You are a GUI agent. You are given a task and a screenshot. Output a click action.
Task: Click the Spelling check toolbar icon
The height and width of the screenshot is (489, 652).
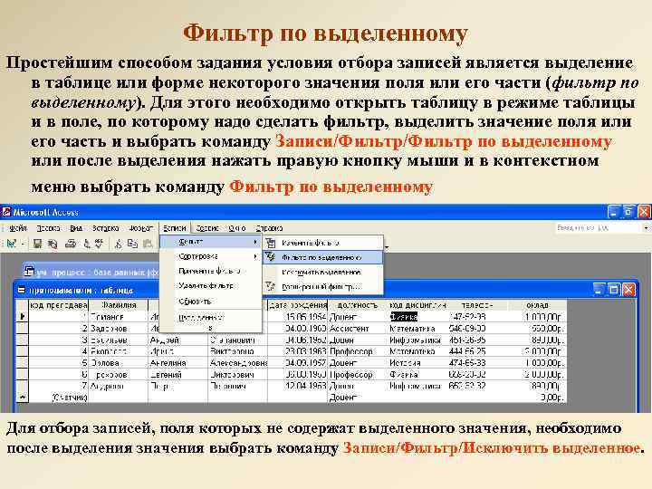point(99,244)
